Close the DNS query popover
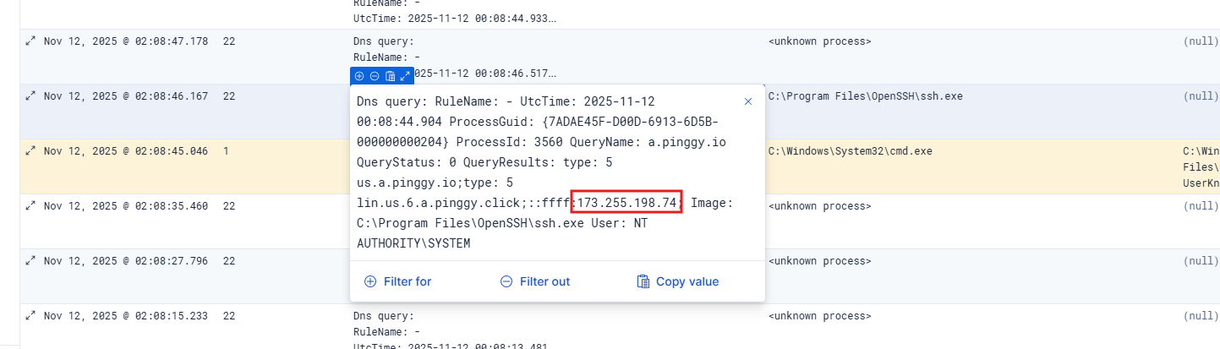The image size is (1220, 349). pos(747,101)
